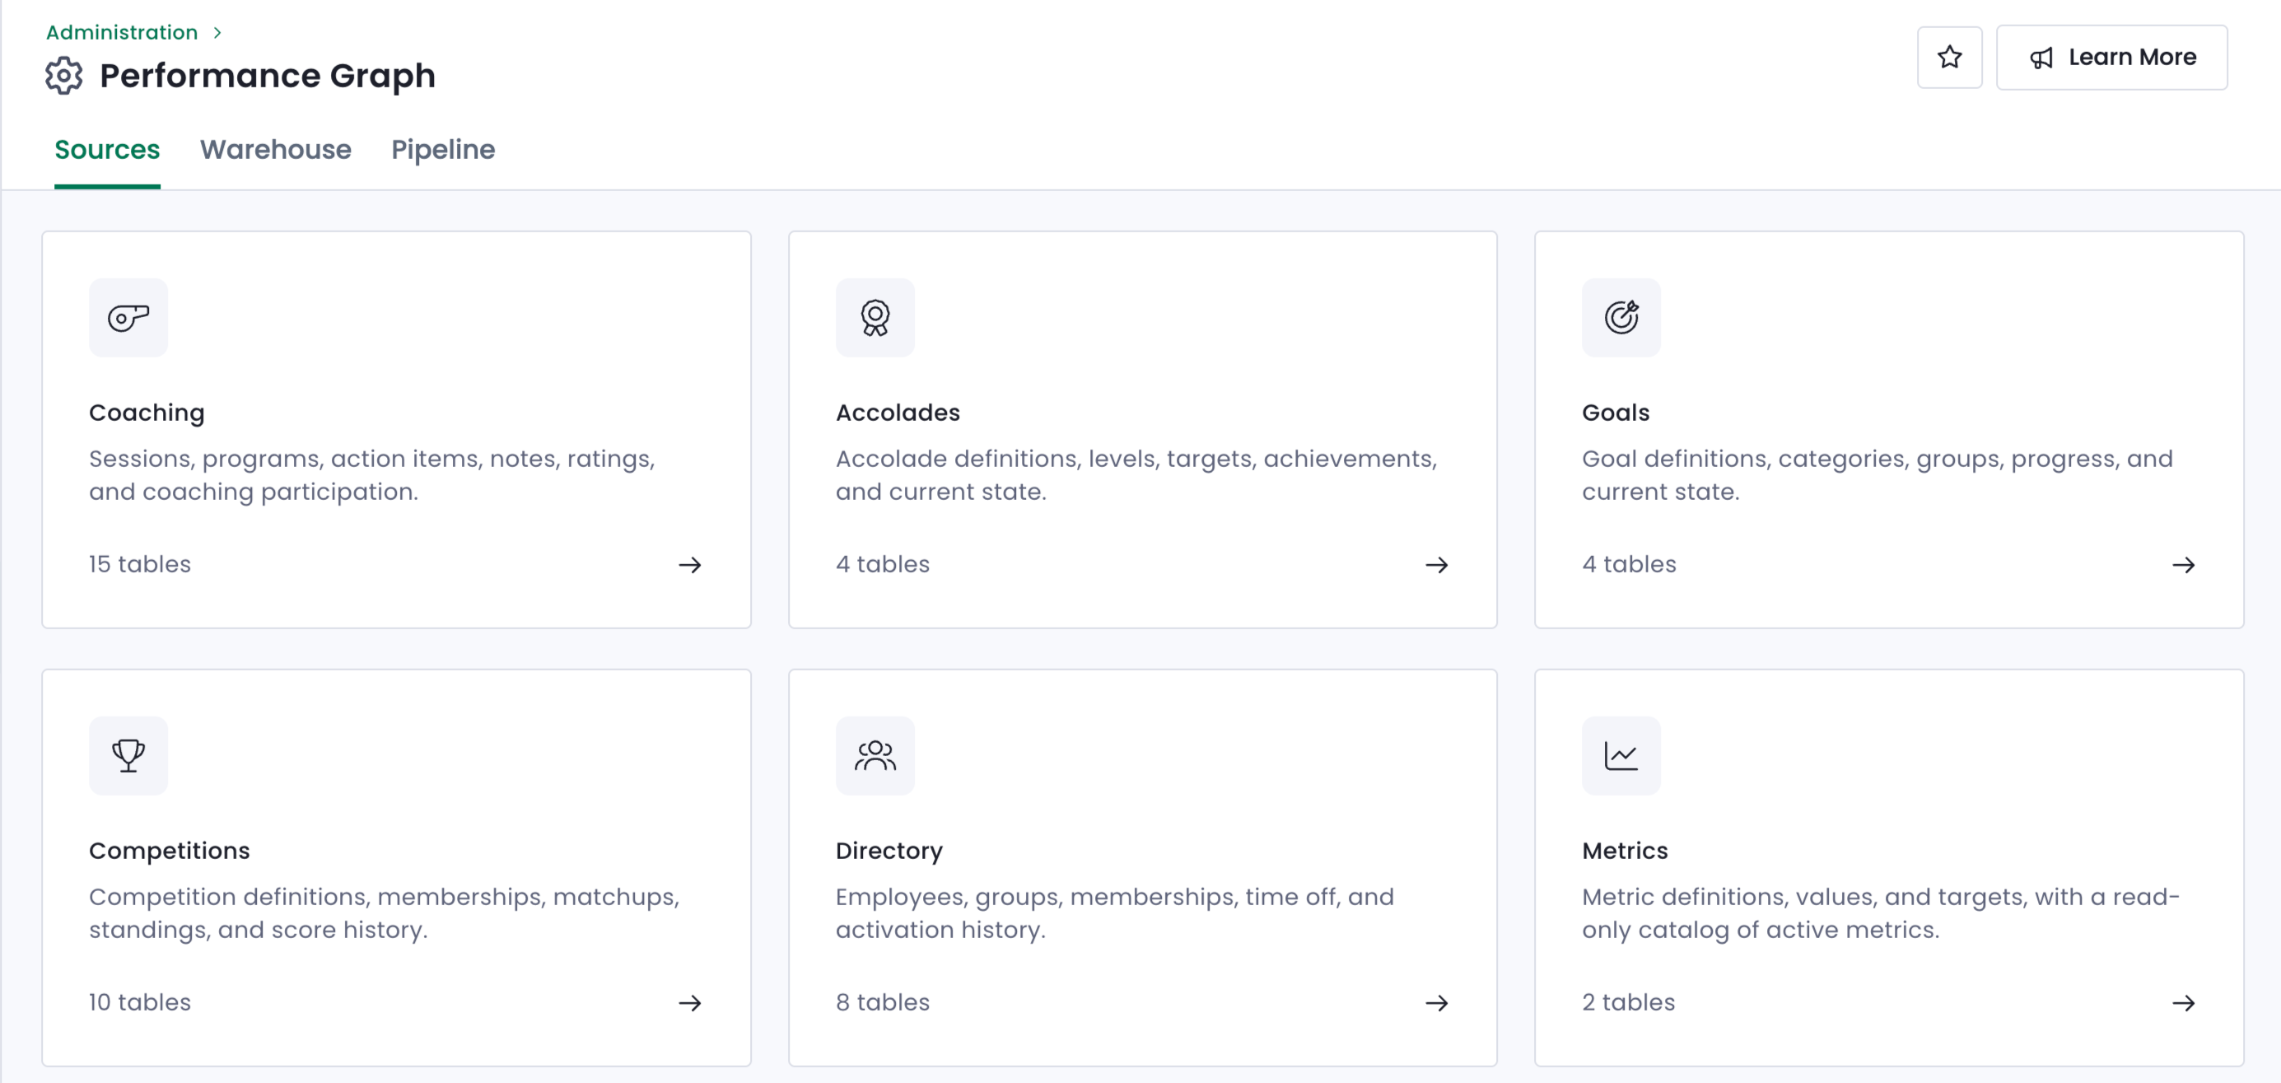
Task: Click the Accolades award ribbon icon
Action: [x=875, y=317]
